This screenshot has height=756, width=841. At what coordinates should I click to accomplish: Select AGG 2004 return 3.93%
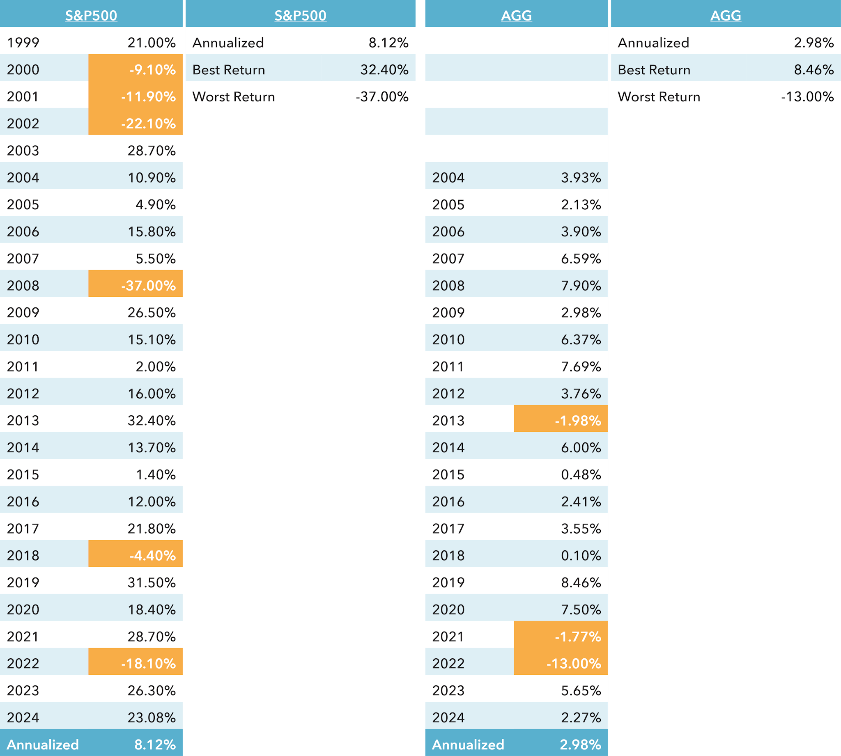coord(581,178)
